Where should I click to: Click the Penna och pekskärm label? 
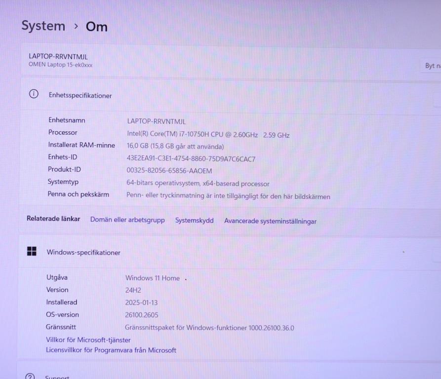click(78, 194)
